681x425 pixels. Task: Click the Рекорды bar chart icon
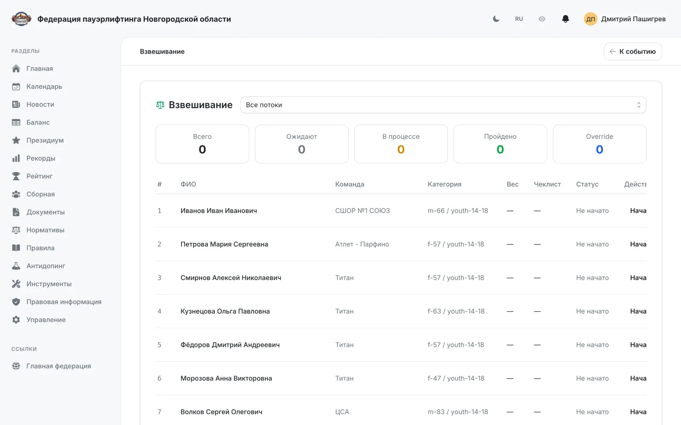[16, 158]
